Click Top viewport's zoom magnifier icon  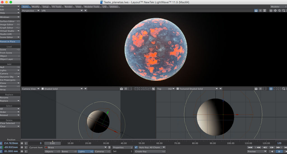pyautogui.click(x=284, y=89)
